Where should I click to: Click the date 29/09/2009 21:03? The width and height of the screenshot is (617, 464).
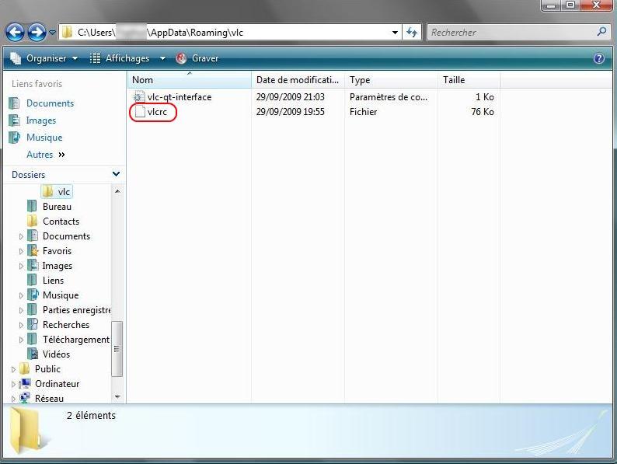coord(291,97)
